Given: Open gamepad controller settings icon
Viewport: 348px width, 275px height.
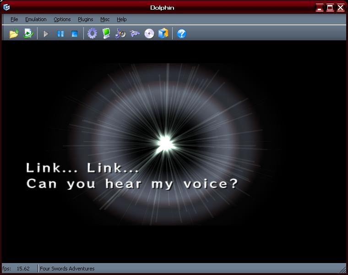Looking at the screenshot, I should click(x=135, y=33).
